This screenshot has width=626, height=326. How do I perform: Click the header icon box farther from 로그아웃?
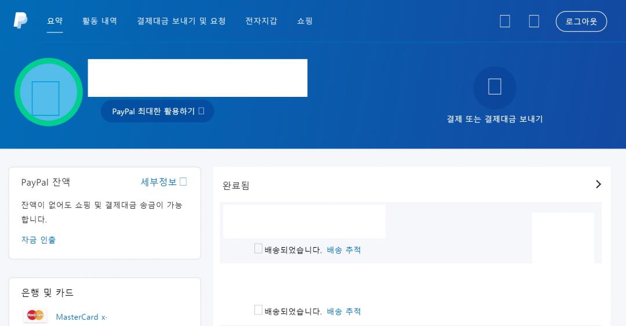coord(505,21)
